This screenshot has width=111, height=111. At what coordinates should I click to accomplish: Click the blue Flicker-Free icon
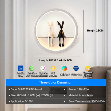76,68
